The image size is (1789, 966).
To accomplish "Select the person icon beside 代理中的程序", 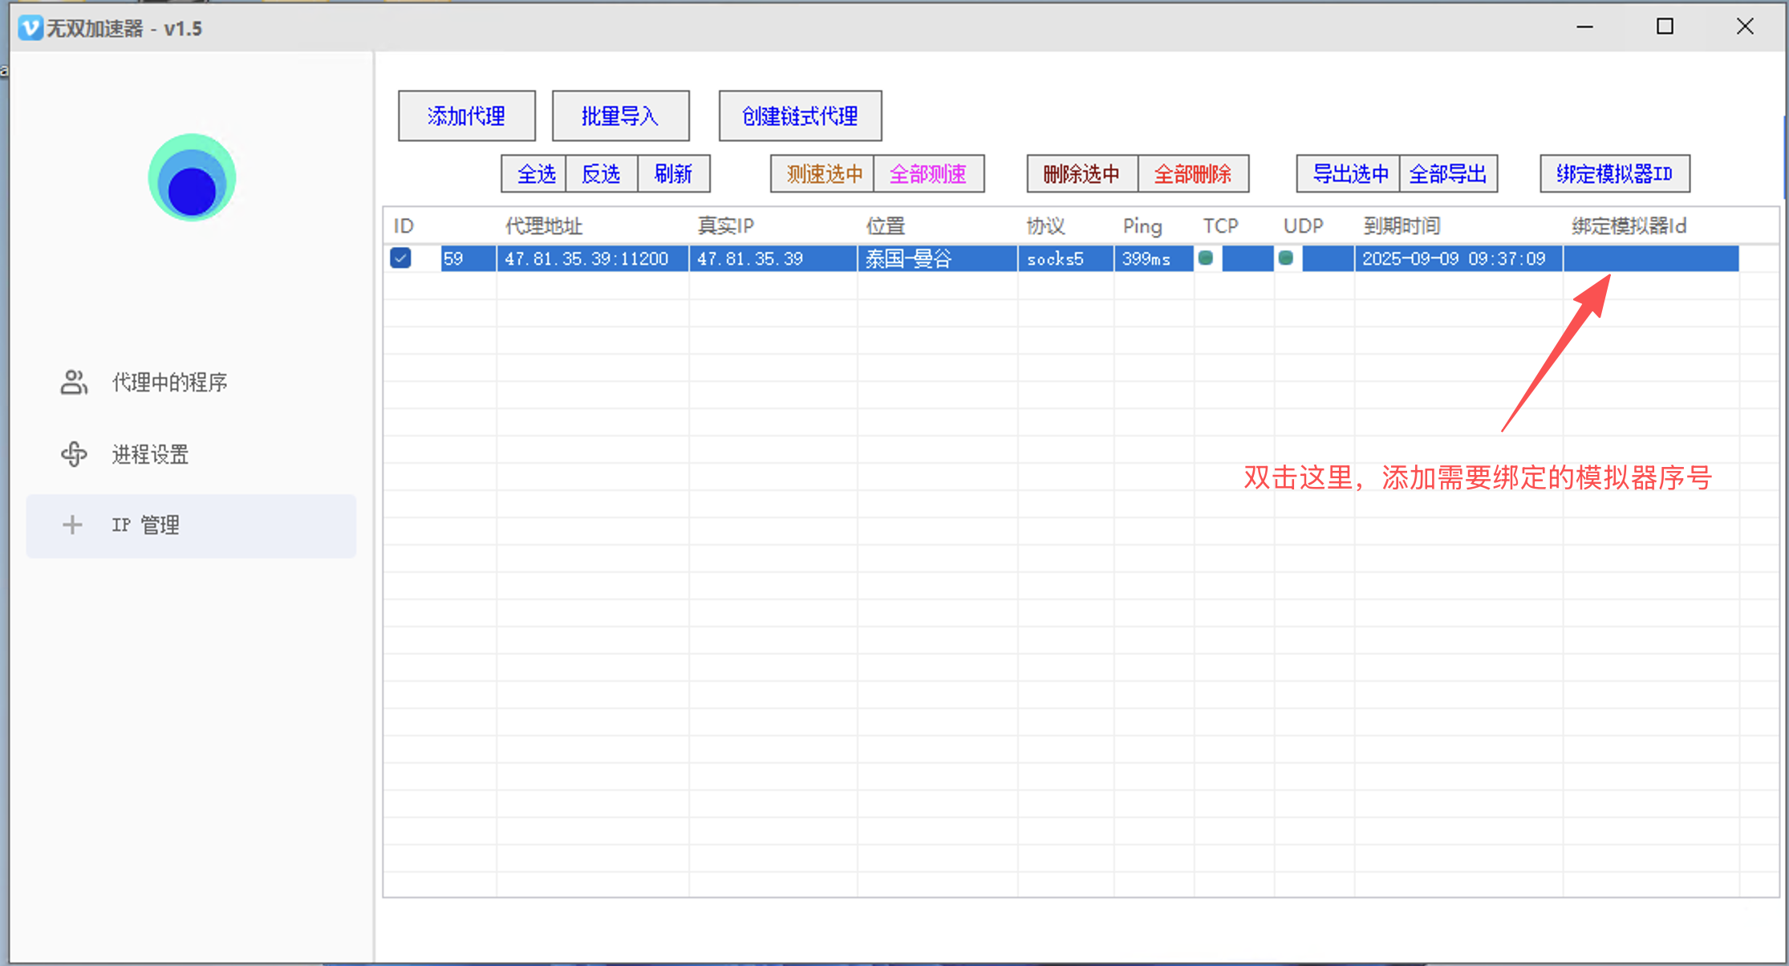I will point(73,382).
